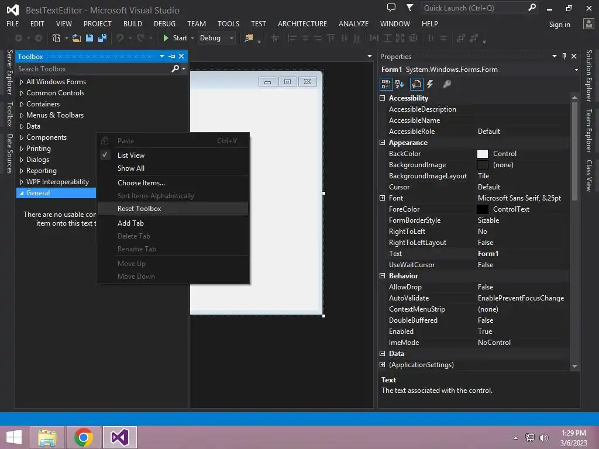This screenshot has width=599, height=449.
Task: Click the Quick Launch search magnifier
Action: click(532, 8)
